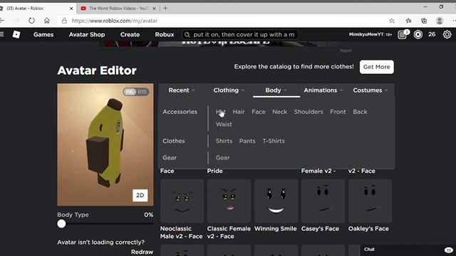Open browser favorites list icon
Screen dimensions: 456x256
[x=408, y=21]
